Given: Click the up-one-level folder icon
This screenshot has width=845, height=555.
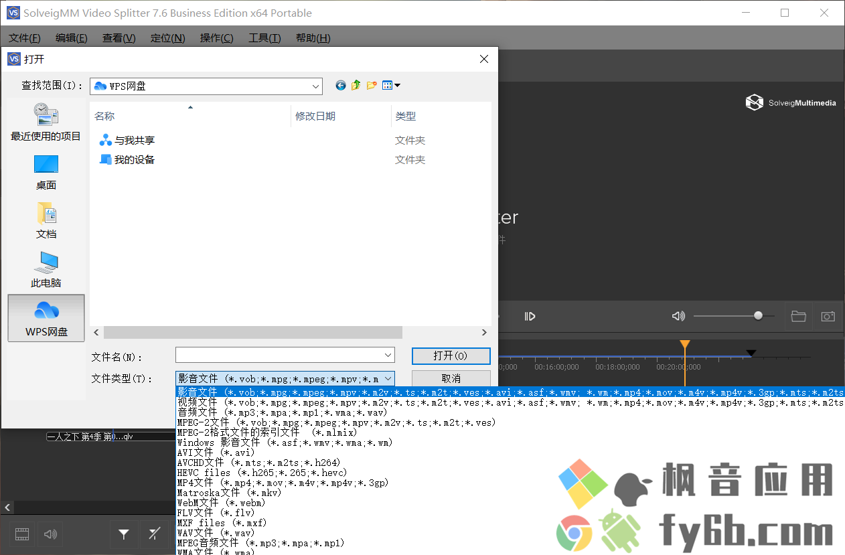Looking at the screenshot, I should [x=356, y=85].
